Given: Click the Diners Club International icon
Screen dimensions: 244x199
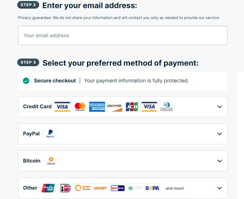Looking at the screenshot, I should [x=166, y=107].
